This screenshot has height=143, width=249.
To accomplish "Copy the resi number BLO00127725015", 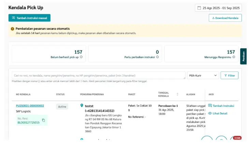I will [x=43, y=120].
